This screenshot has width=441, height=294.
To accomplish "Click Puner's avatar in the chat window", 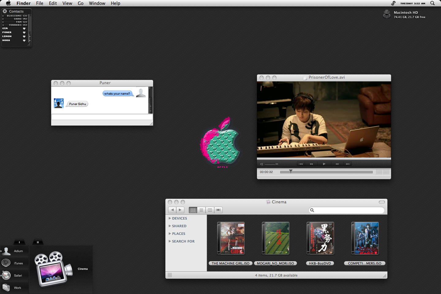I will [59, 103].
